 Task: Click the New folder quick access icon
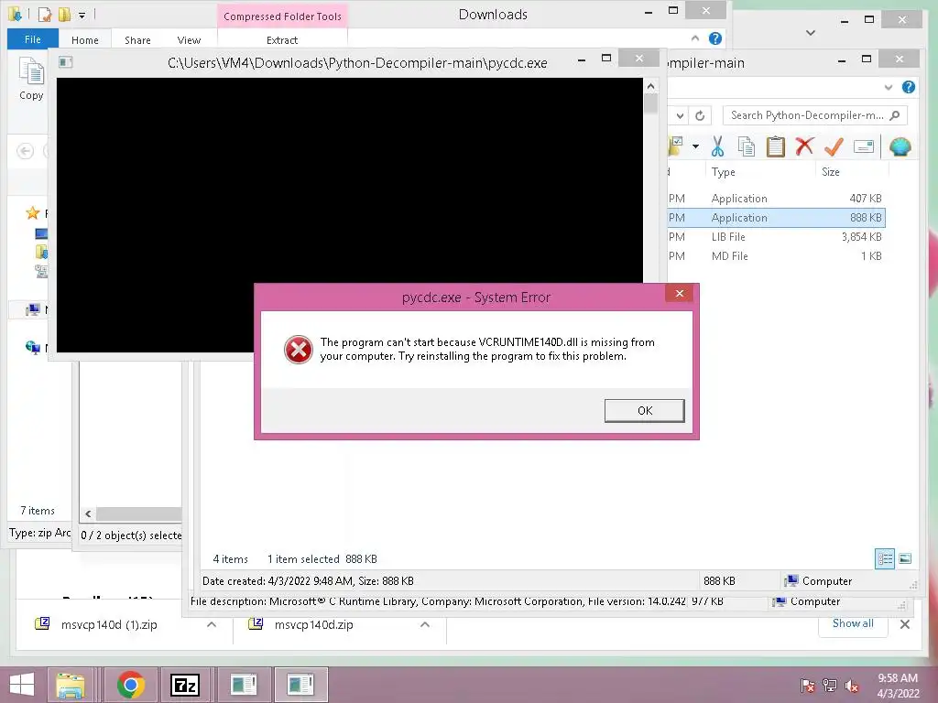(63, 13)
